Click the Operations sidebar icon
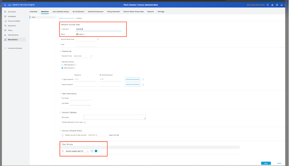This screenshot has height=166, width=289. click(x=5, y=26)
